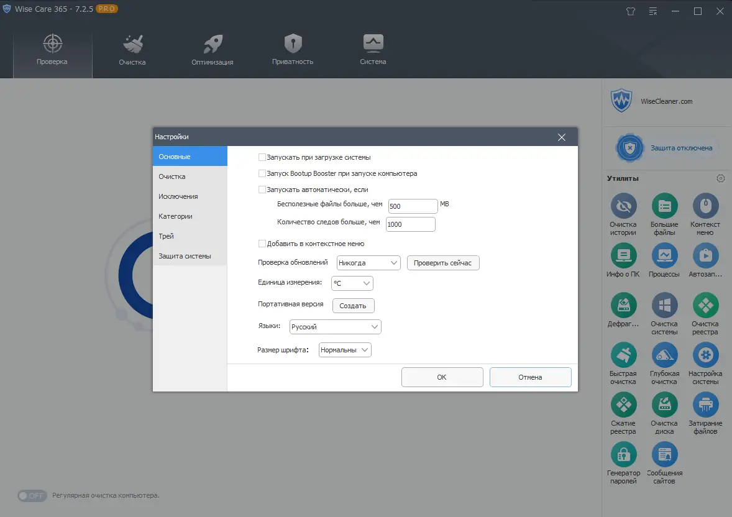Launch Очистка диска utility
Image resolution: width=732 pixels, height=517 pixels.
point(664,405)
